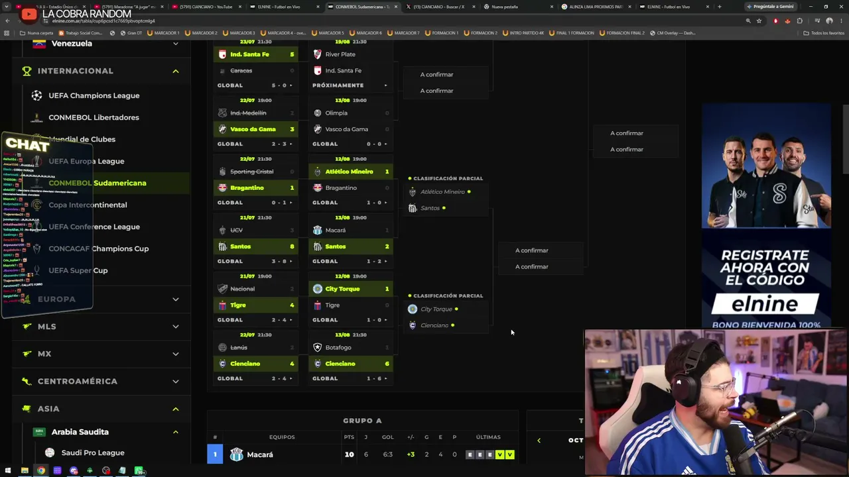Click the previous month arrow beside OCT
The width and height of the screenshot is (849, 477).
pyautogui.click(x=539, y=441)
